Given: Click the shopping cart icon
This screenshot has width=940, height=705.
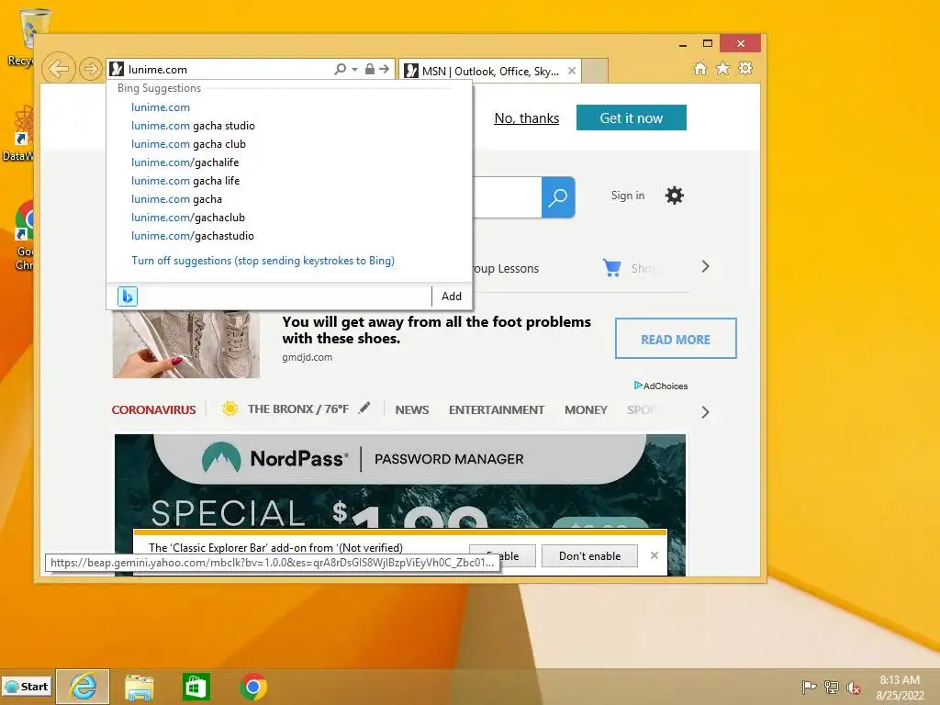Looking at the screenshot, I should coord(611,267).
